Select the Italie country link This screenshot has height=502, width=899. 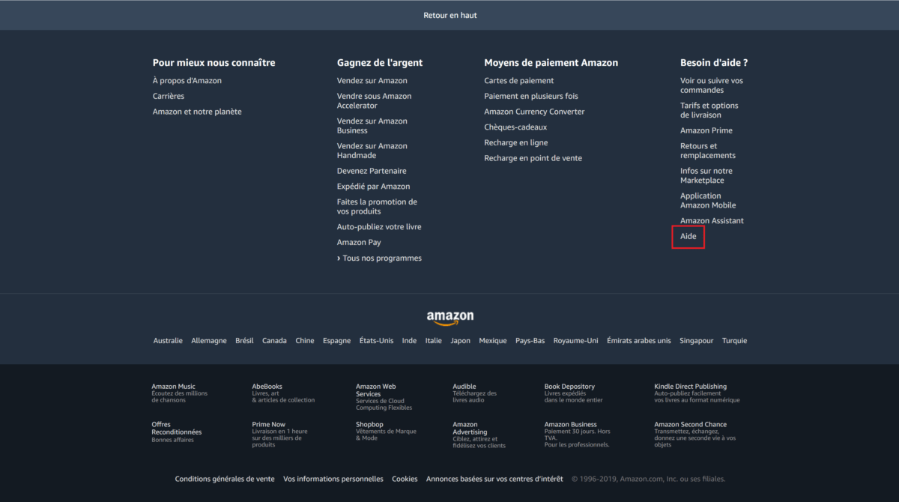tap(434, 340)
